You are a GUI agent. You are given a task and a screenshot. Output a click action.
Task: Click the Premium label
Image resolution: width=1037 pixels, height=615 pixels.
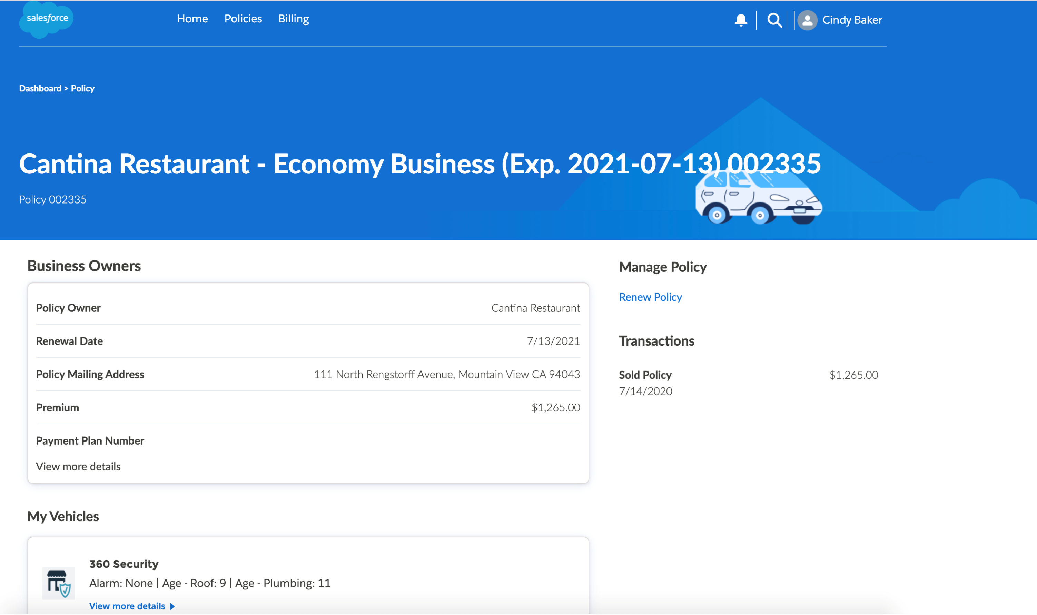coord(57,407)
